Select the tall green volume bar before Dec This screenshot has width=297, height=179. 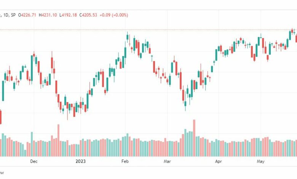[32, 144]
